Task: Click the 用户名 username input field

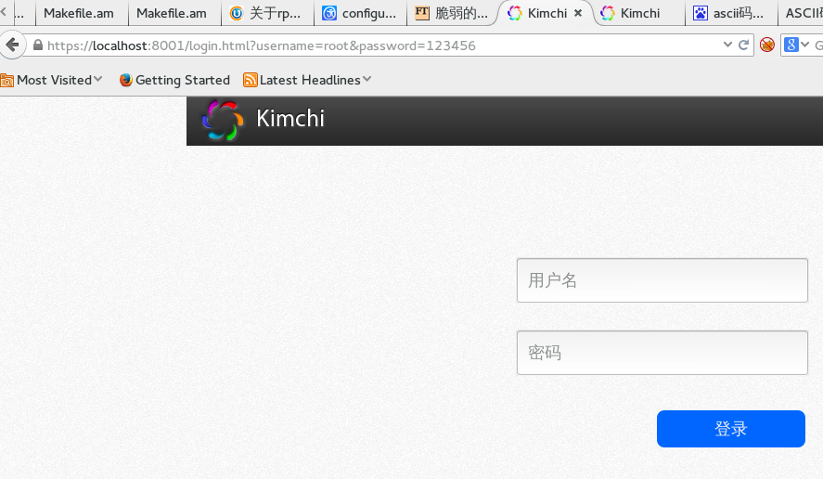Action: [662, 280]
